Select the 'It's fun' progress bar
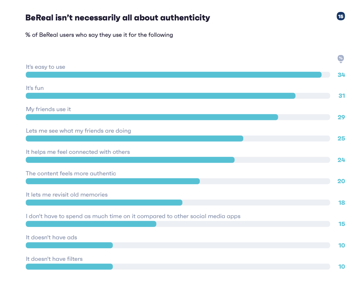The height and width of the screenshot is (295, 361). click(x=178, y=96)
